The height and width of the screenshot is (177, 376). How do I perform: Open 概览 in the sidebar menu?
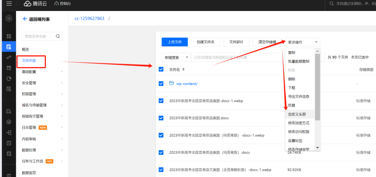pyautogui.click(x=25, y=49)
